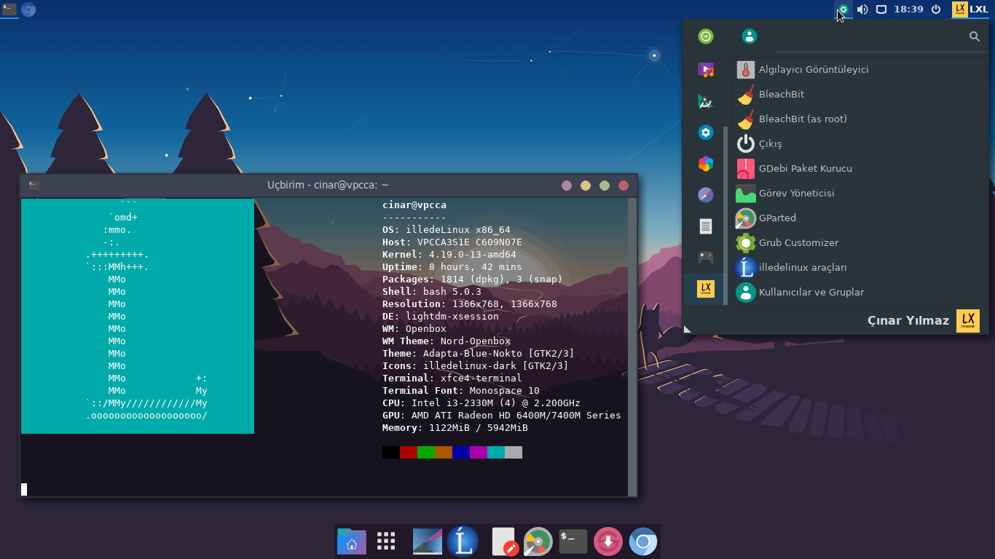The image size is (995, 559).
Task: Click the yellow button in the terminal titlebar
Action: click(x=586, y=186)
